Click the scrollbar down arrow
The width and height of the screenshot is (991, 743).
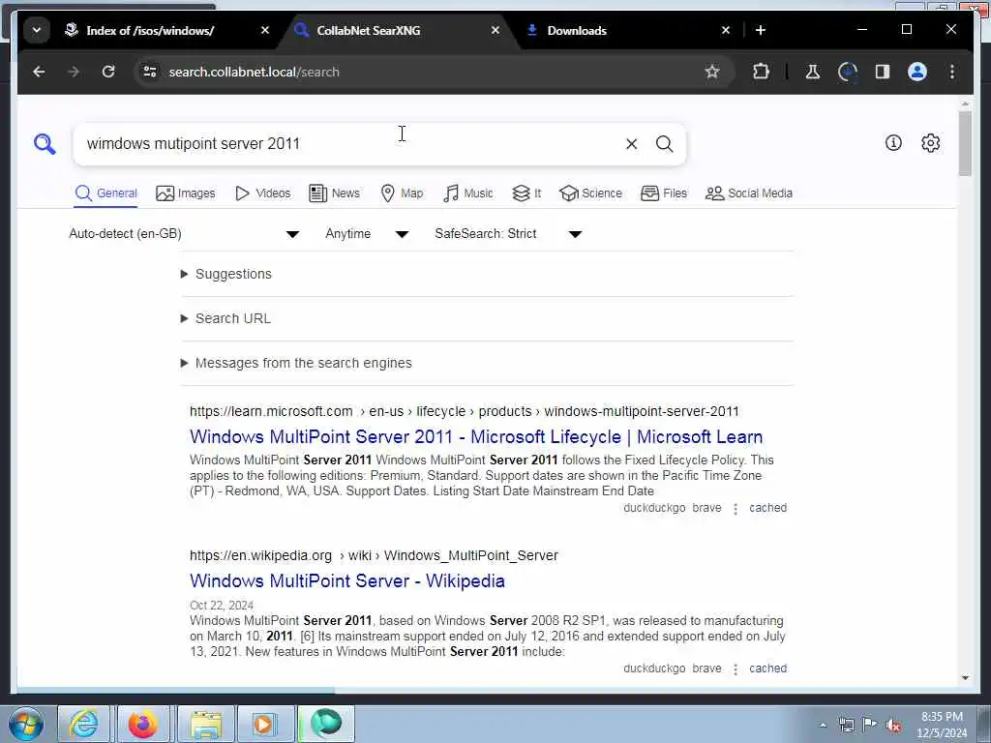(x=965, y=678)
